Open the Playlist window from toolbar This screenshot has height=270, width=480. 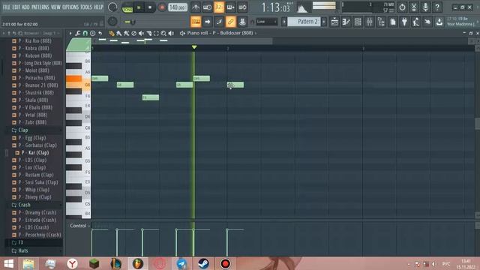pyautogui.click(x=334, y=22)
